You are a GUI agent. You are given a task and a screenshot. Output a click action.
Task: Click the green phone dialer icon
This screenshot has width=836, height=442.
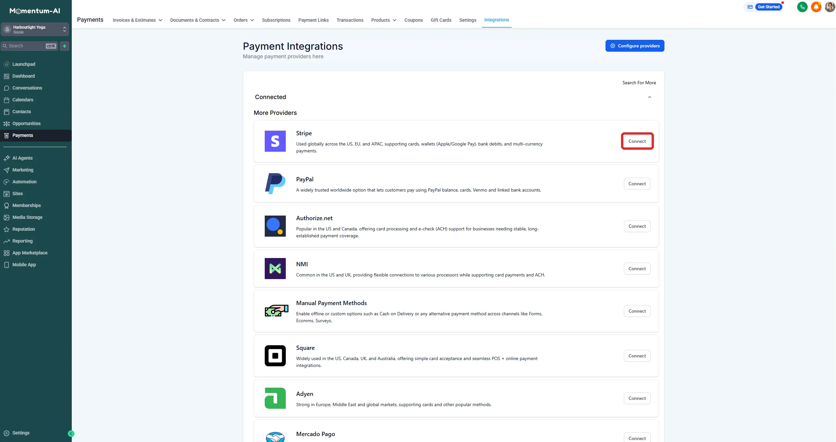pyautogui.click(x=802, y=7)
